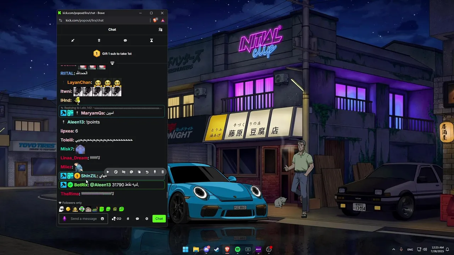Click the chat rules document icon
This screenshot has width=454, height=255.
(128, 219)
